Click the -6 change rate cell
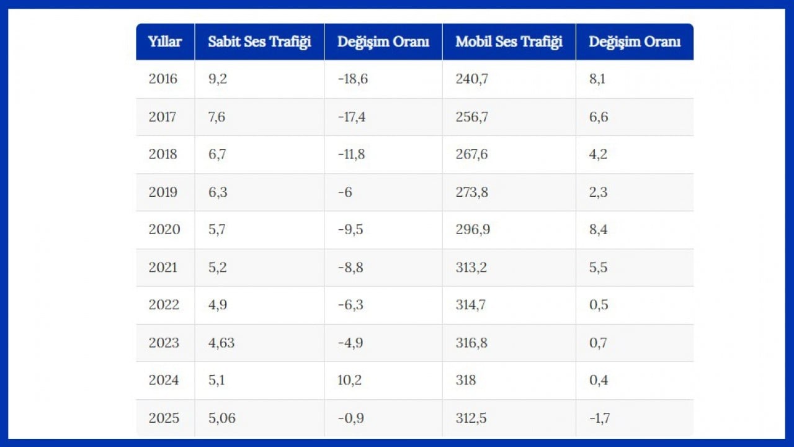794x447 pixels. [345, 192]
